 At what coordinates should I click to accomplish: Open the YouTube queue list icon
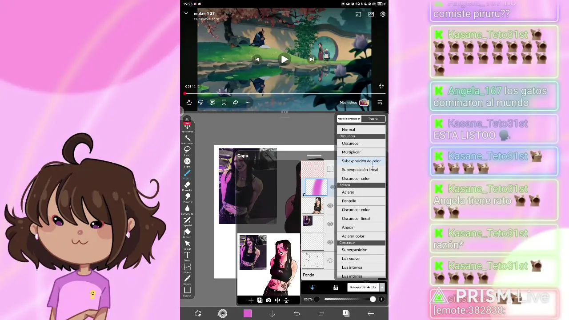[380, 103]
